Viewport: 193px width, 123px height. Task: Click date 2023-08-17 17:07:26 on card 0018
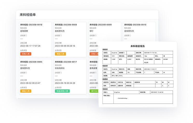30,46
